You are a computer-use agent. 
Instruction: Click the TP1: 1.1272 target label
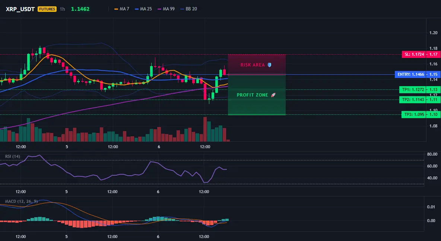(413, 89)
